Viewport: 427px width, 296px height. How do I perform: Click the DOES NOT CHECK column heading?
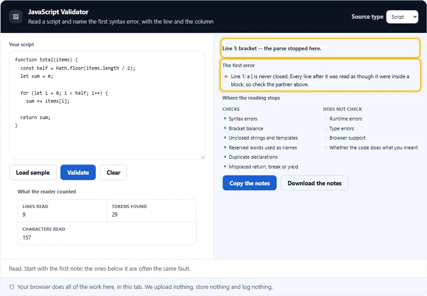[x=342, y=109]
